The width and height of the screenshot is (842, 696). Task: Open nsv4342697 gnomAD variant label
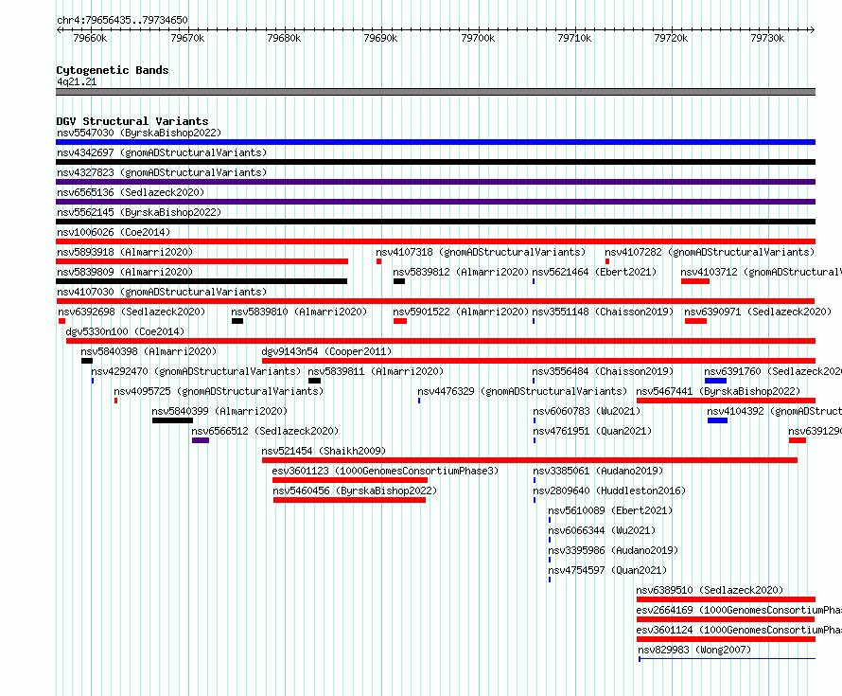(x=162, y=152)
